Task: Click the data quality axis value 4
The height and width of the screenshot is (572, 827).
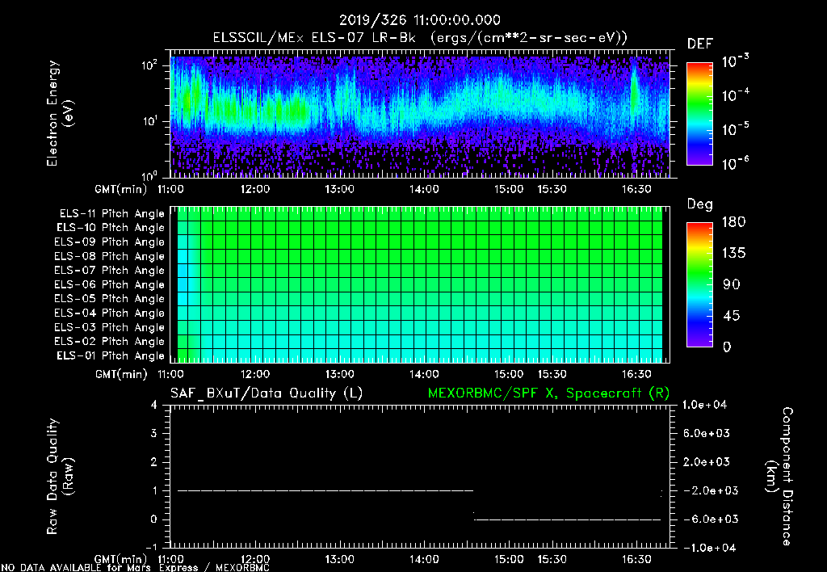Action: 154,405
